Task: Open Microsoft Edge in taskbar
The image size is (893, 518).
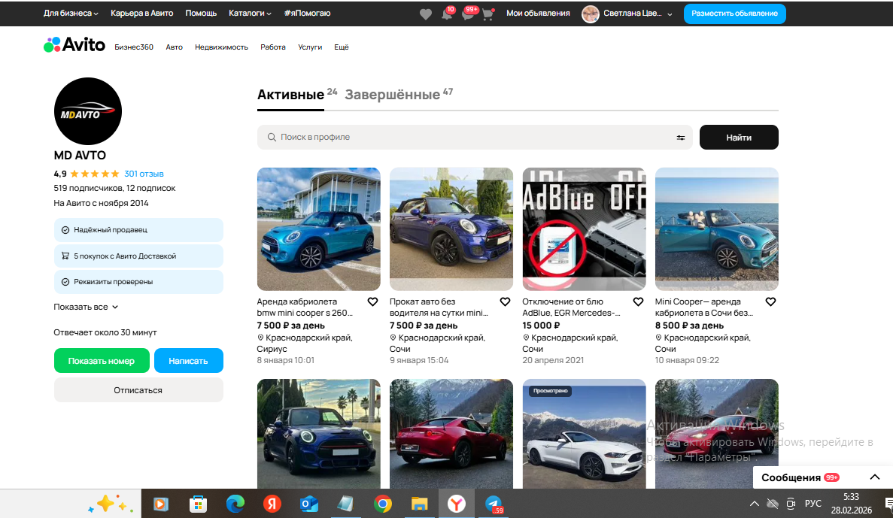Action: (235, 504)
